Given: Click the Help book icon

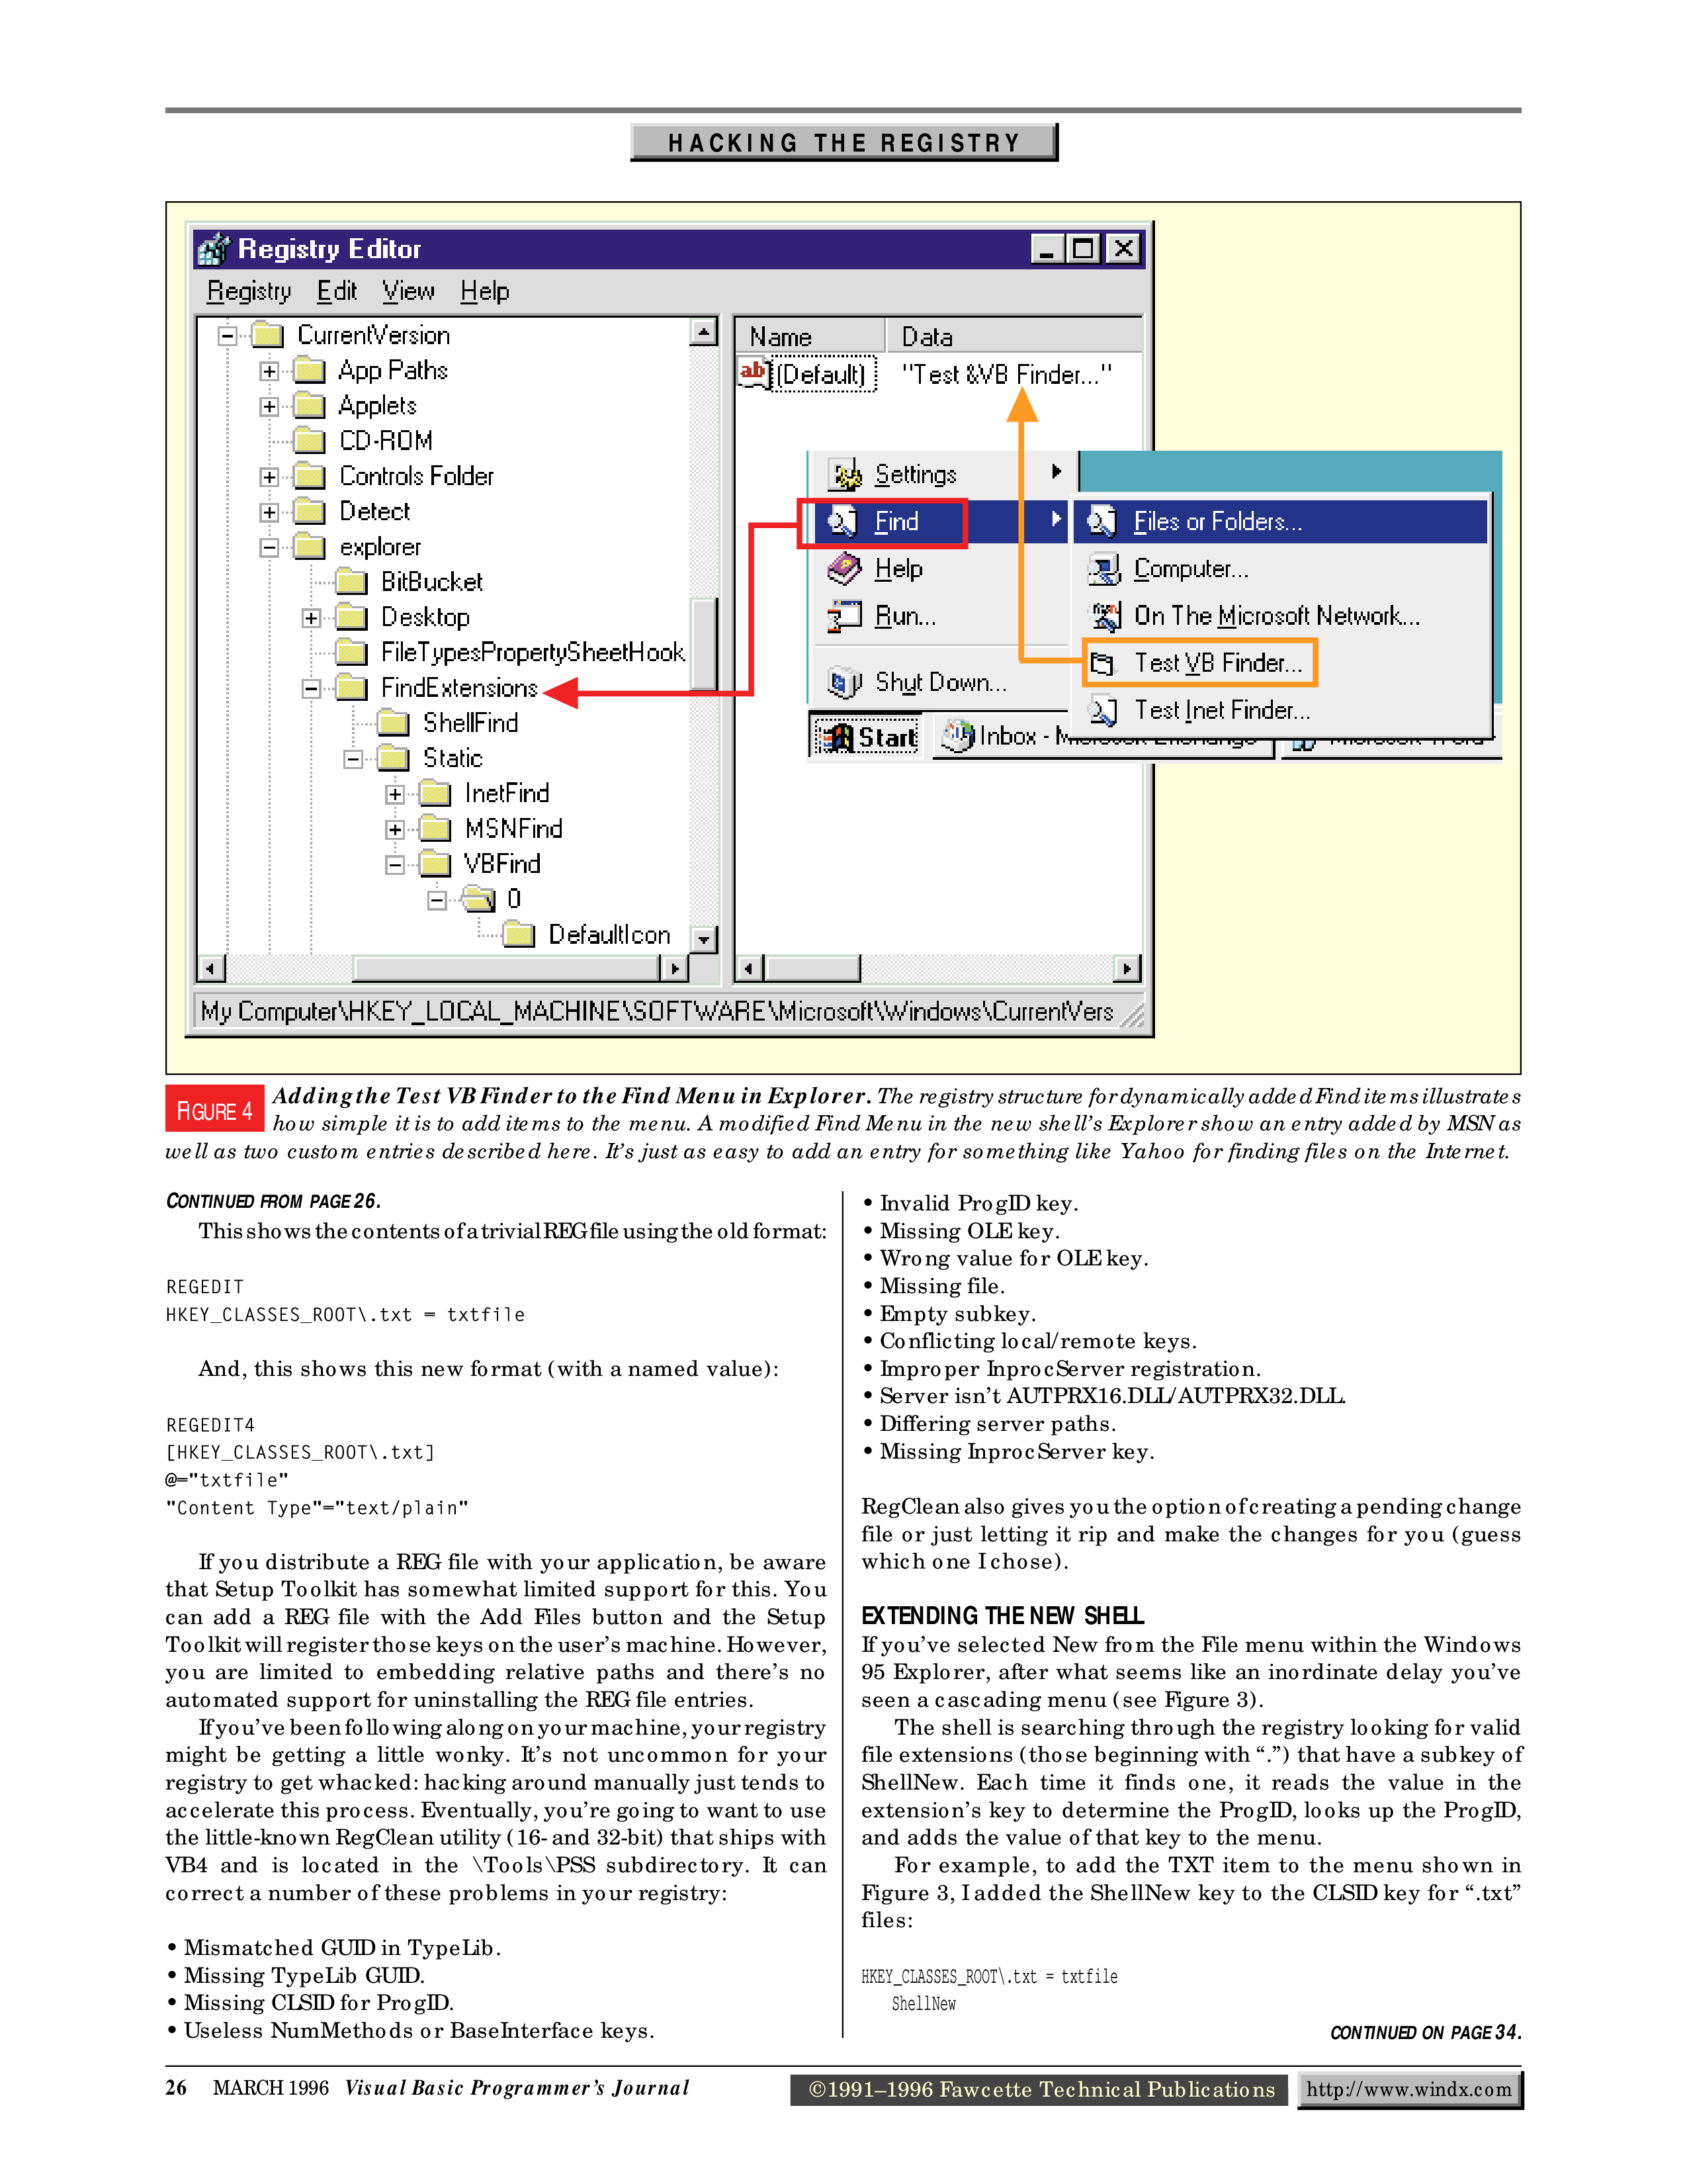Looking at the screenshot, I should 845,569.
